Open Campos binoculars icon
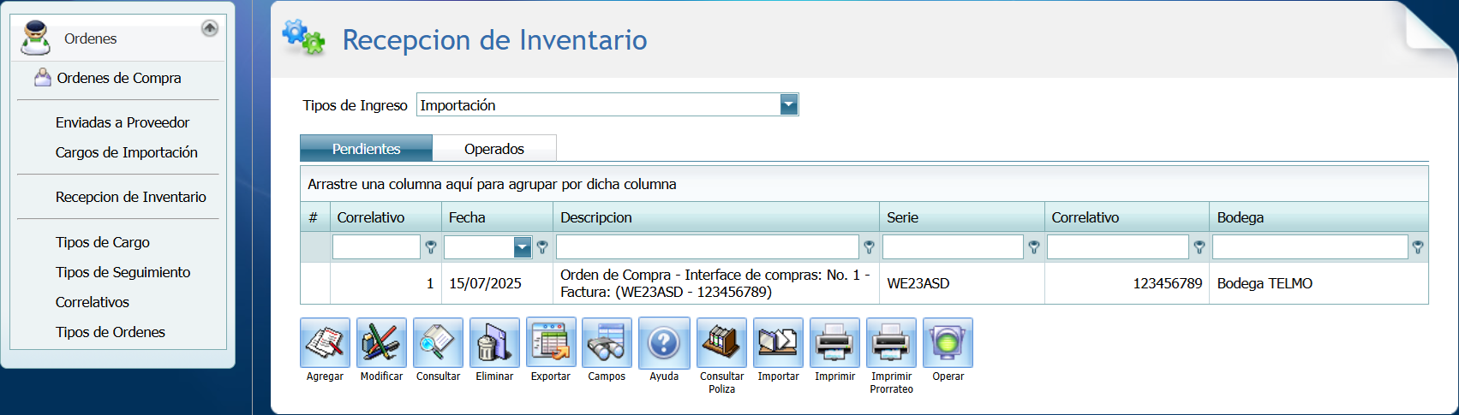Viewport: 1459px width, 415px height. point(607,343)
